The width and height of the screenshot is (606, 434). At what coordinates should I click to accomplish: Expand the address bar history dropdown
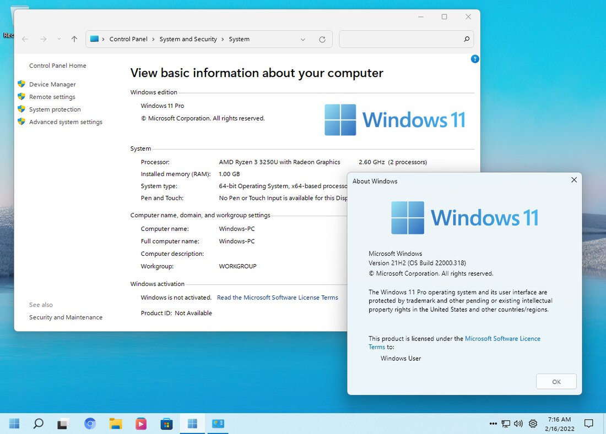(303, 40)
